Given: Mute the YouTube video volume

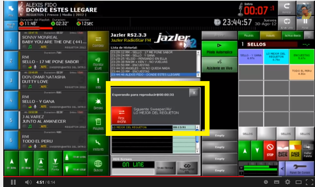Looking at the screenshot, I should click(x=28, y=182).
